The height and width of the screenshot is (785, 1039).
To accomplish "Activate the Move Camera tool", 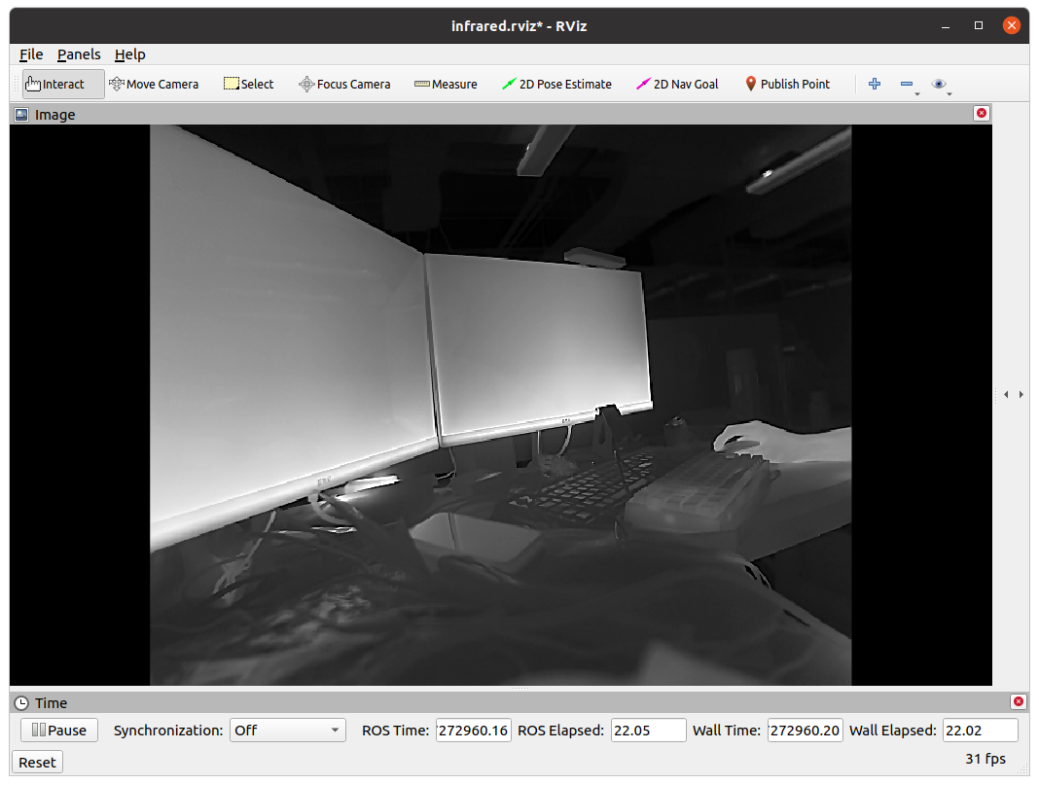I will (154, 84).
